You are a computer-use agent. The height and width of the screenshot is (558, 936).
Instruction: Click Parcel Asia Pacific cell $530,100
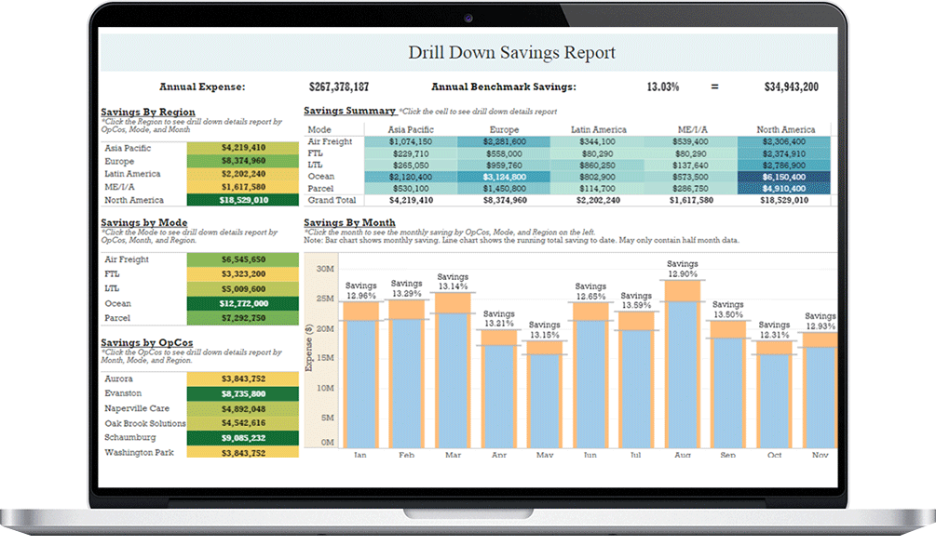[x=411, y=189]
